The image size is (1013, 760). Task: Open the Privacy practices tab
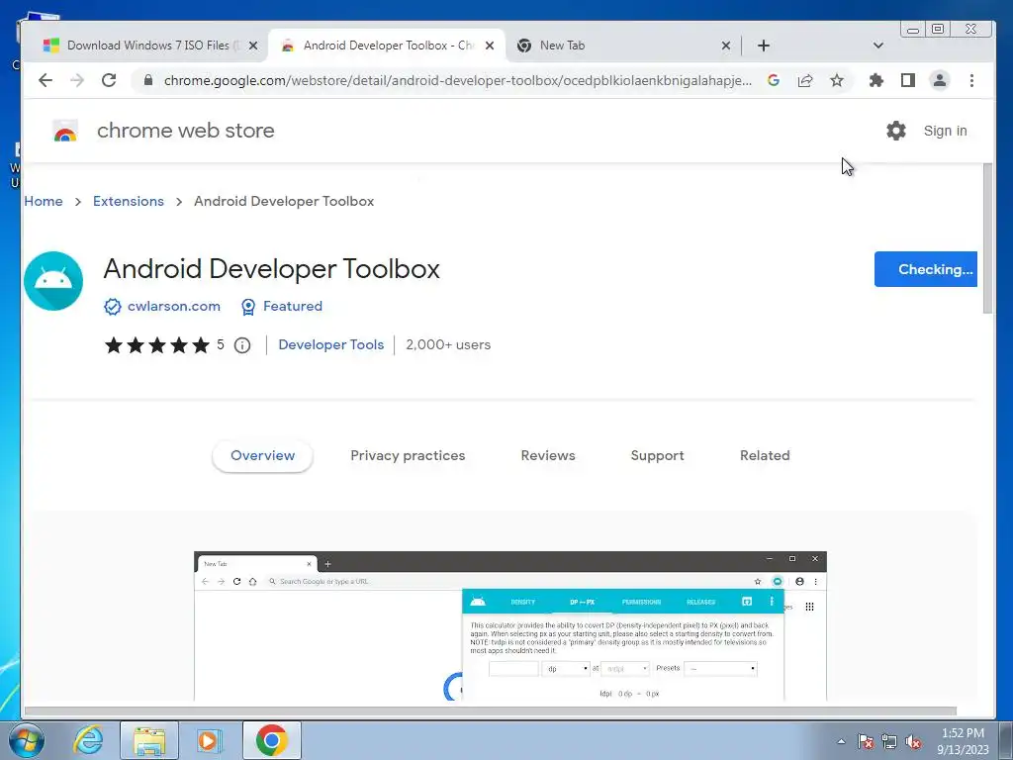pos(408,455)
